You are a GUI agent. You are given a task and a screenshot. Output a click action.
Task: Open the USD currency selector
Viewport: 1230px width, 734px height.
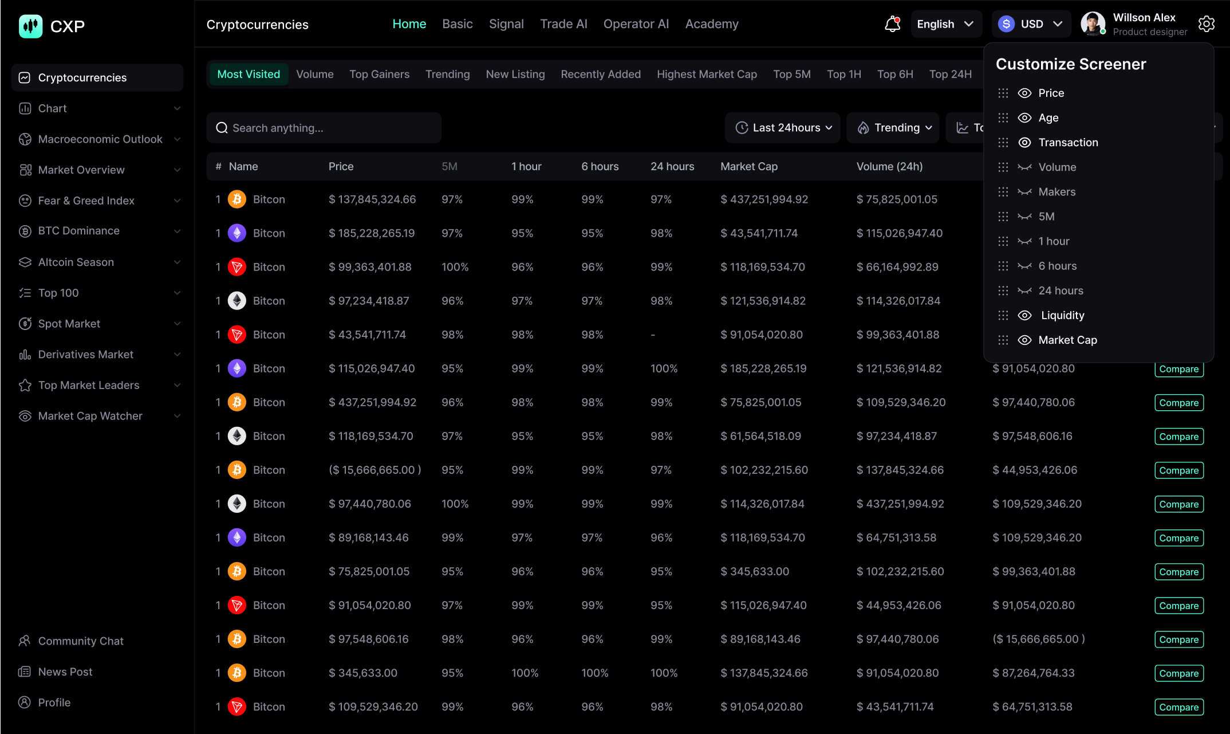point(1031,23)
